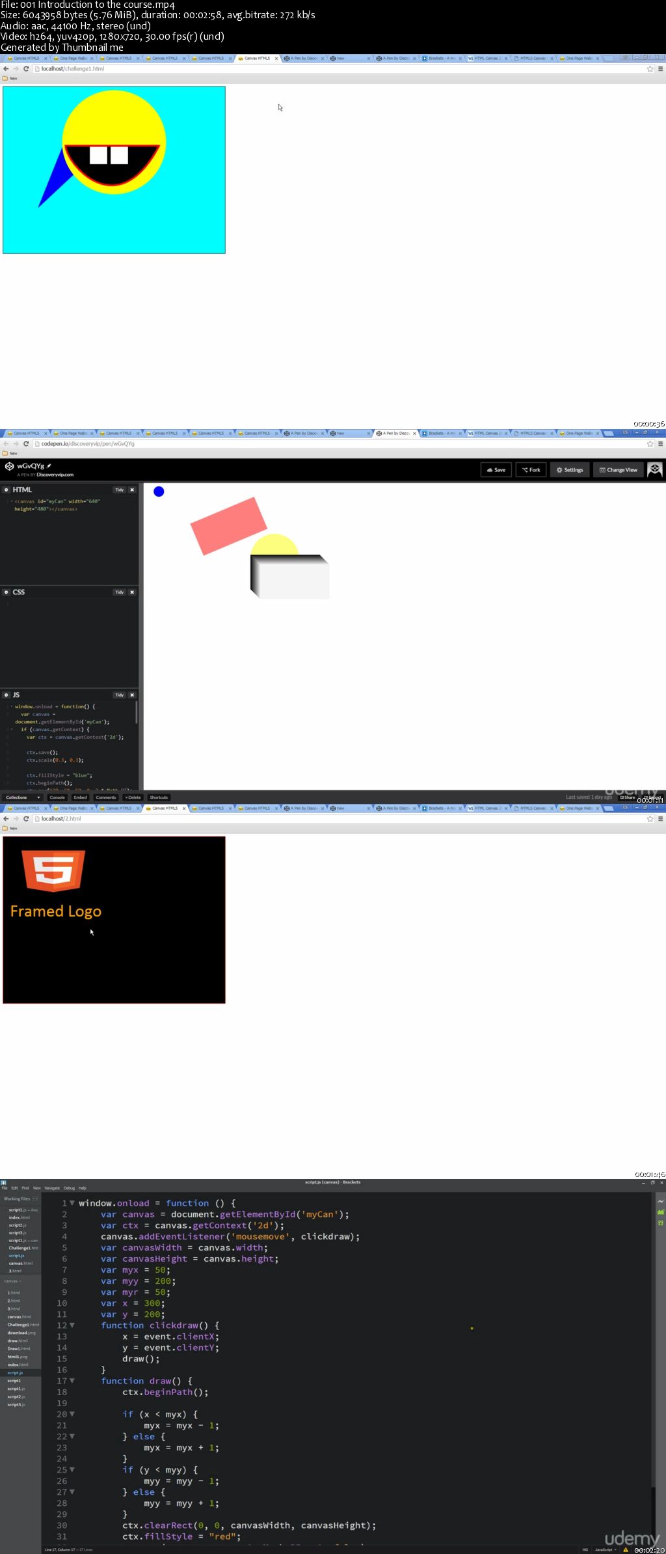The height and width of the screenshot is (1554, 666).
Task: Collapse the fold arrow on JS line 1 in CodePen
Action: coord(11,706)
